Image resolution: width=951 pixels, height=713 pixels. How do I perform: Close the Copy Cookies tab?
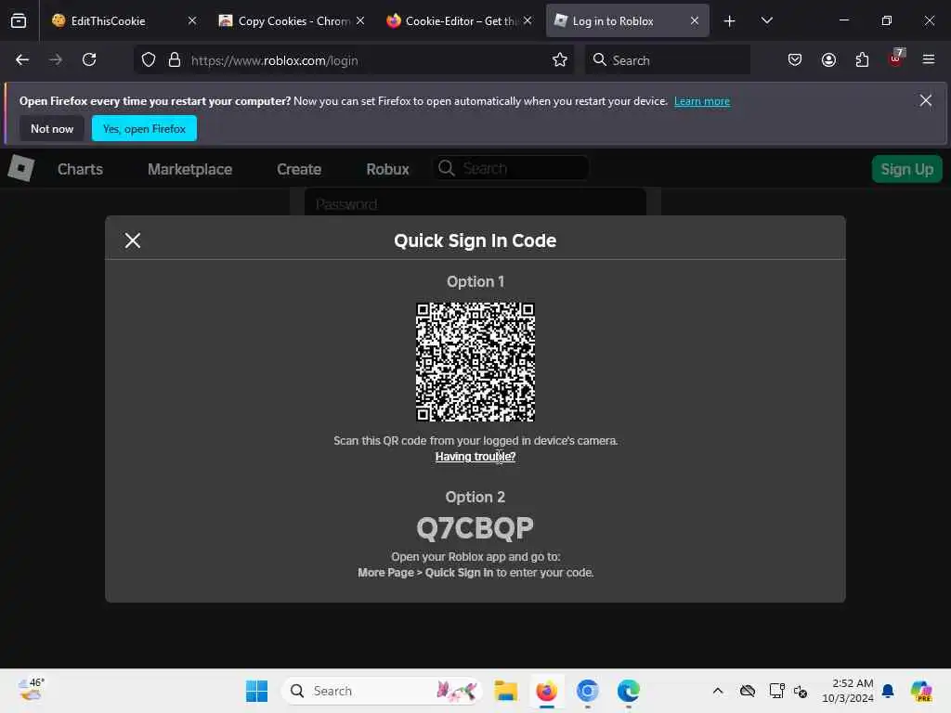[360, 20]
